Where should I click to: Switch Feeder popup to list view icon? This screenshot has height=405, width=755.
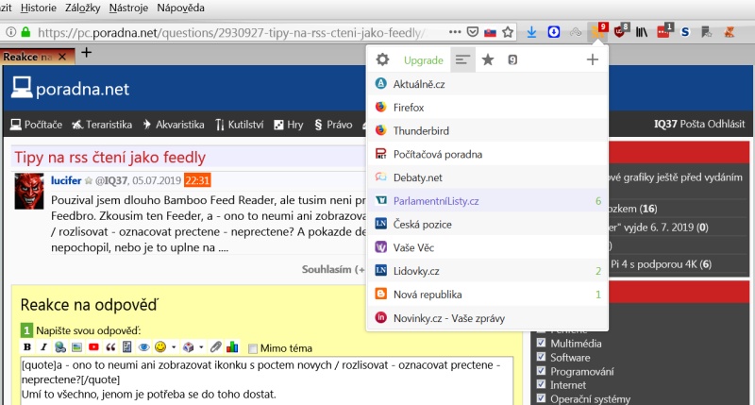462,59
